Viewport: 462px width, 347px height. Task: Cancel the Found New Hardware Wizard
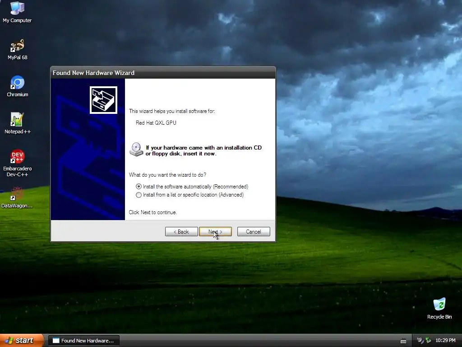[254, 232]
